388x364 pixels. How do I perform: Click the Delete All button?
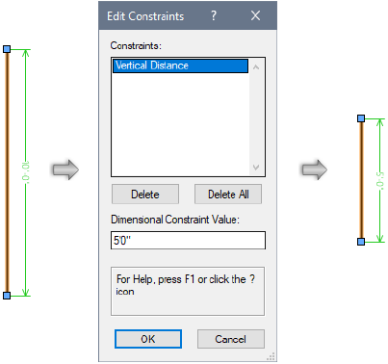pos(228,195)
